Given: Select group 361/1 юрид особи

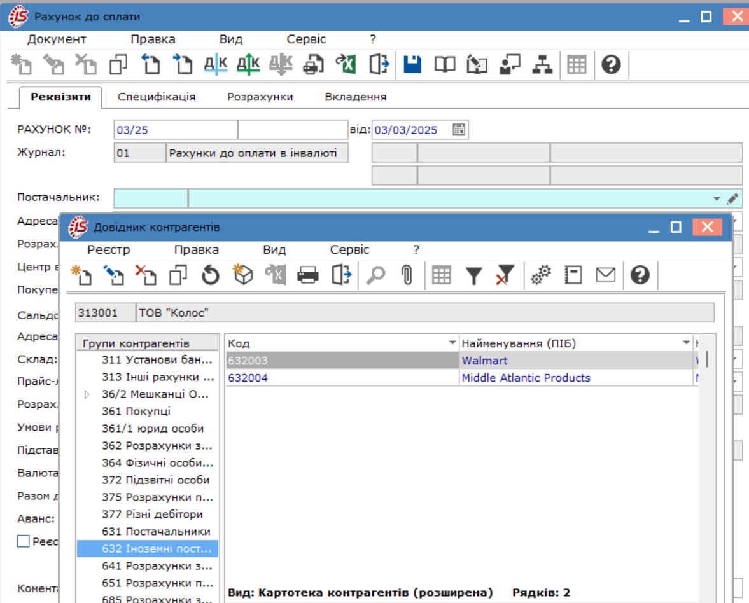Looking at the screenshot, I should pos(148,428).
